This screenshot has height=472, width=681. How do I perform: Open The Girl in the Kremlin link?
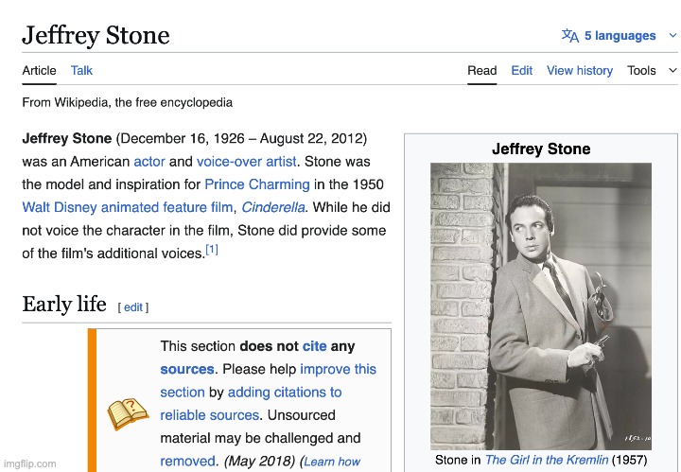coord(546,460)
